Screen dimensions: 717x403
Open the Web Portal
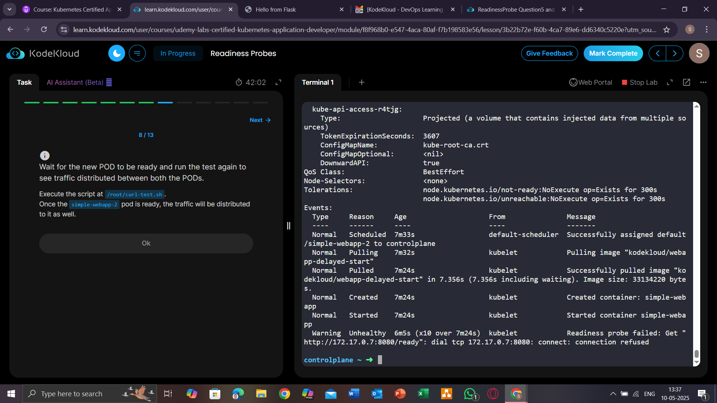pyautogui.click(x=591, y=82)
